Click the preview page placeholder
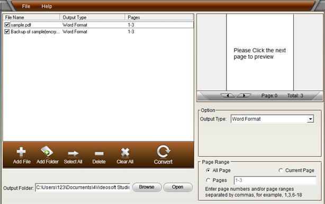The height and width of the screenshot is (204, 325). click(260, 52)
